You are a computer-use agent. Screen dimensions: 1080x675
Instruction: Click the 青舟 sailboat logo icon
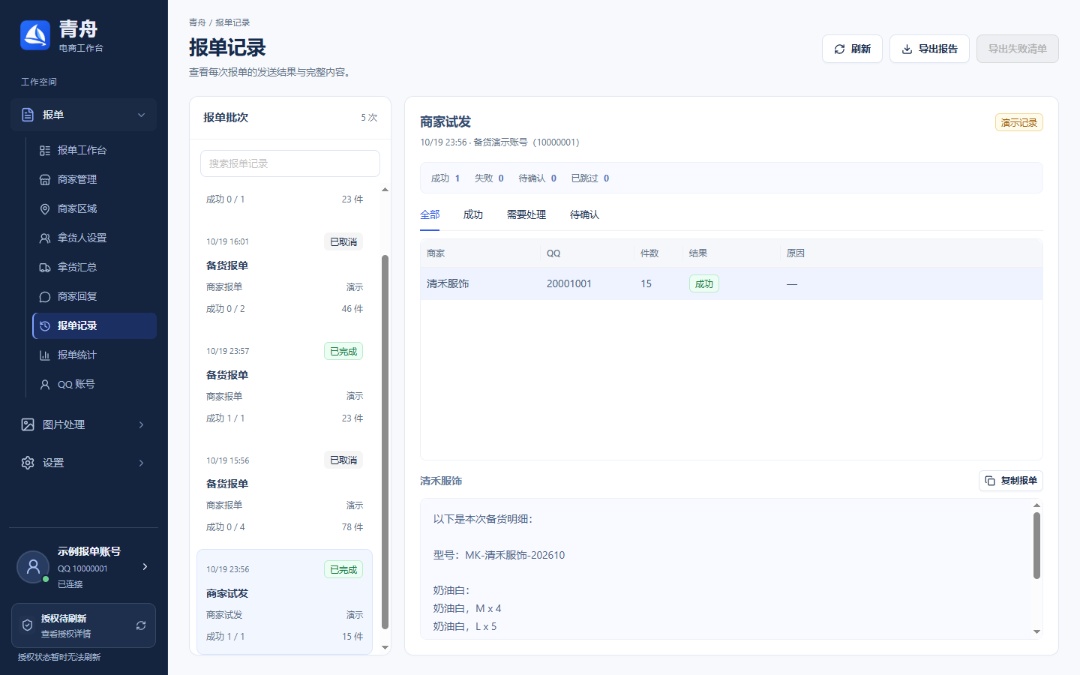(35, 35)
